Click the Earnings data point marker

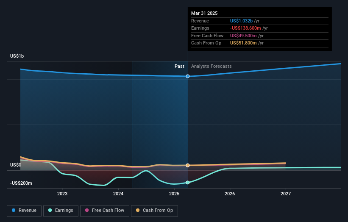(x=188, y=183)
